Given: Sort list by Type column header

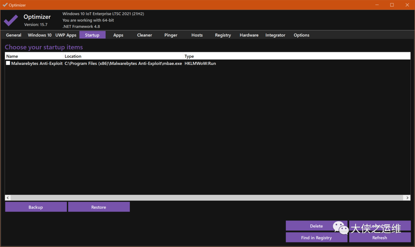Looking at the screenshot, I should point(297,56).
